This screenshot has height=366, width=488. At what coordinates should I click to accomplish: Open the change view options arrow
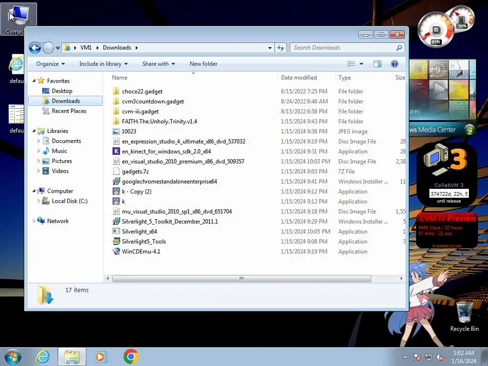[361, 64]
